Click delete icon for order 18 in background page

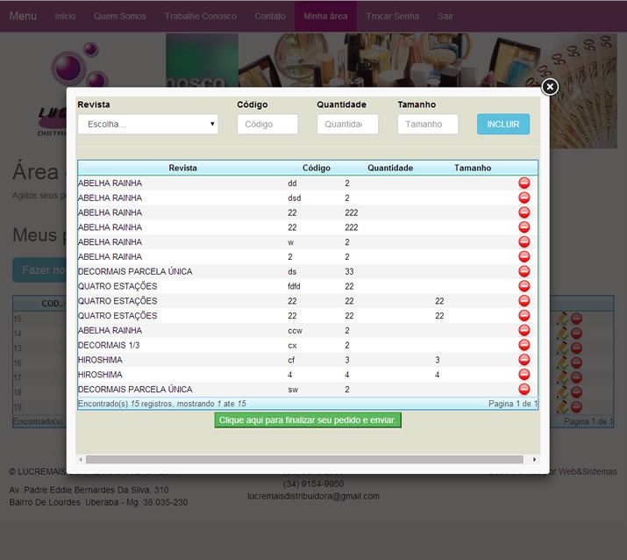tap(576, 392)
